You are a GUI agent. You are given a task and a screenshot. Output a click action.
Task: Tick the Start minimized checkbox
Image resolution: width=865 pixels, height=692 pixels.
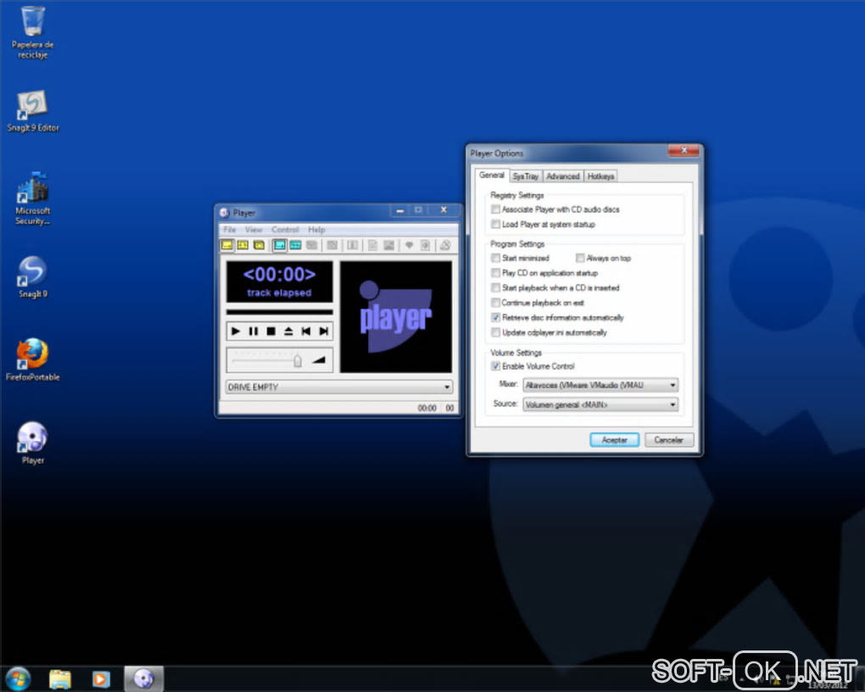(495, 259)
